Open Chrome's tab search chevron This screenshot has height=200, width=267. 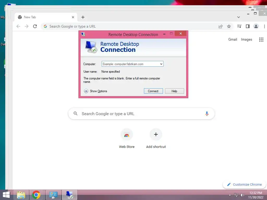[x=239, y=17]
